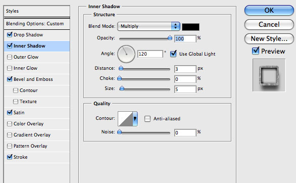296x183 pixels.
Task: Select the Inner Glow style label
Action: point(25,68)
